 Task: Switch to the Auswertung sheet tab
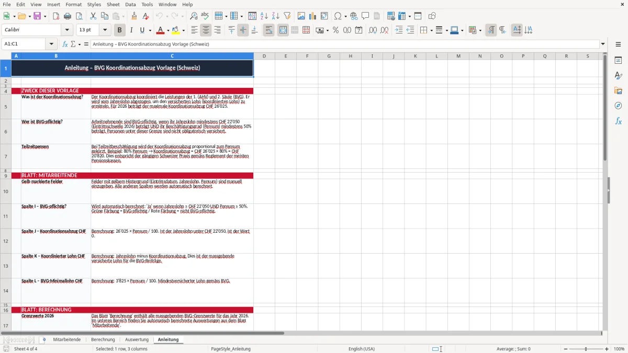point(137,339)
